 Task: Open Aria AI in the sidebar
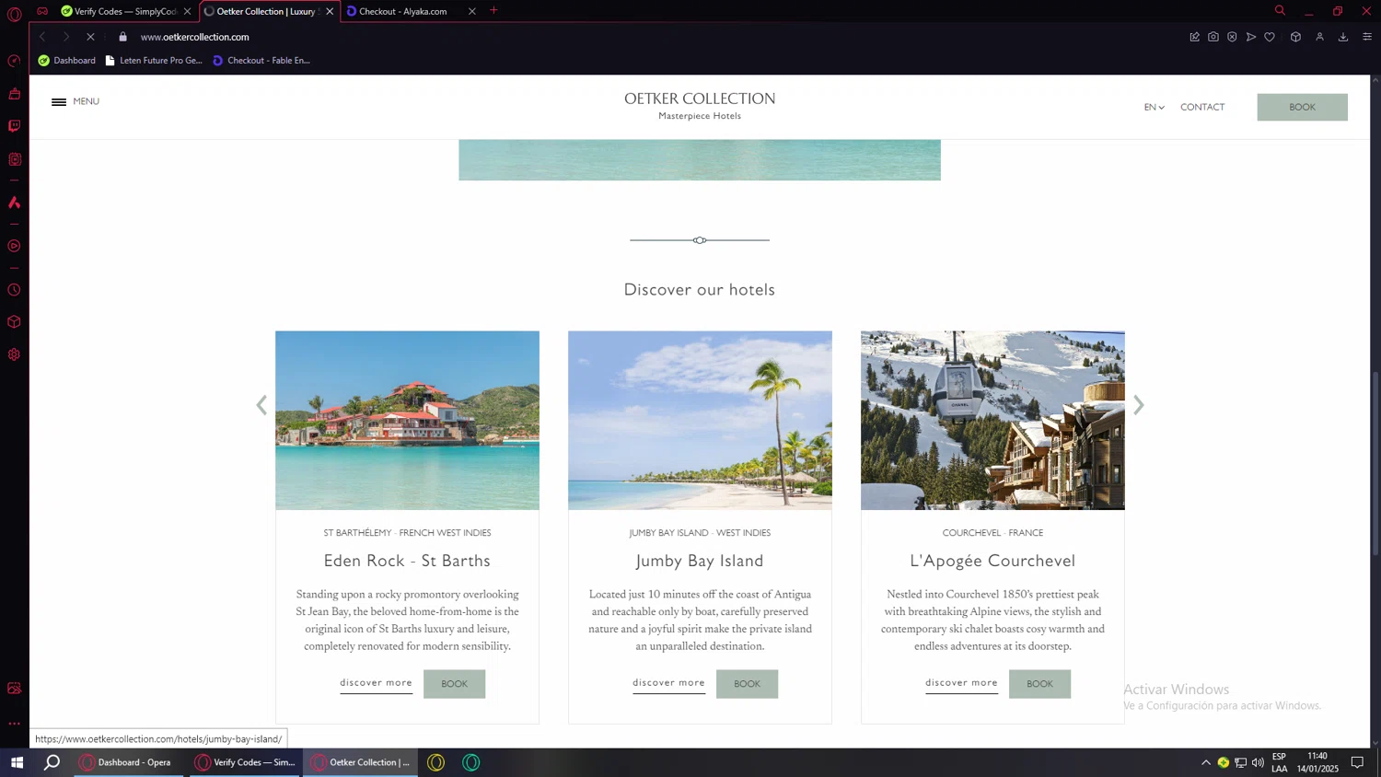click(x=14, y=203)
